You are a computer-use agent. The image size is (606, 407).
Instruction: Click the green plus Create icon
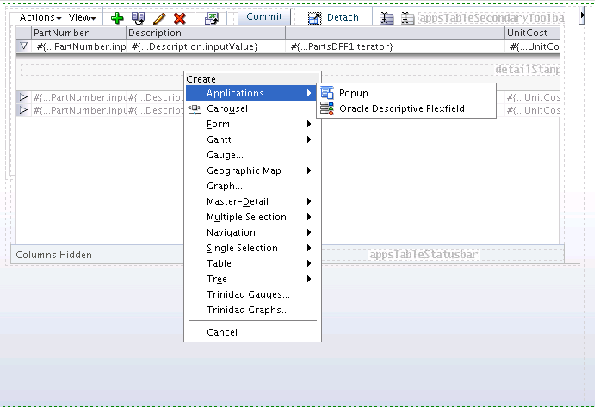coord(117,18)
